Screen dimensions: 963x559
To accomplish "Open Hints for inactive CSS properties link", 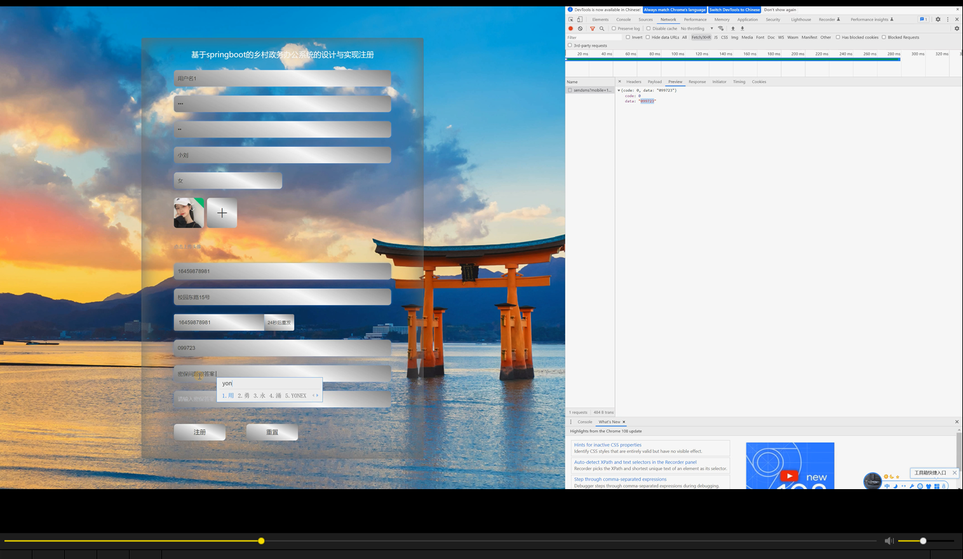I will point(608,445).
